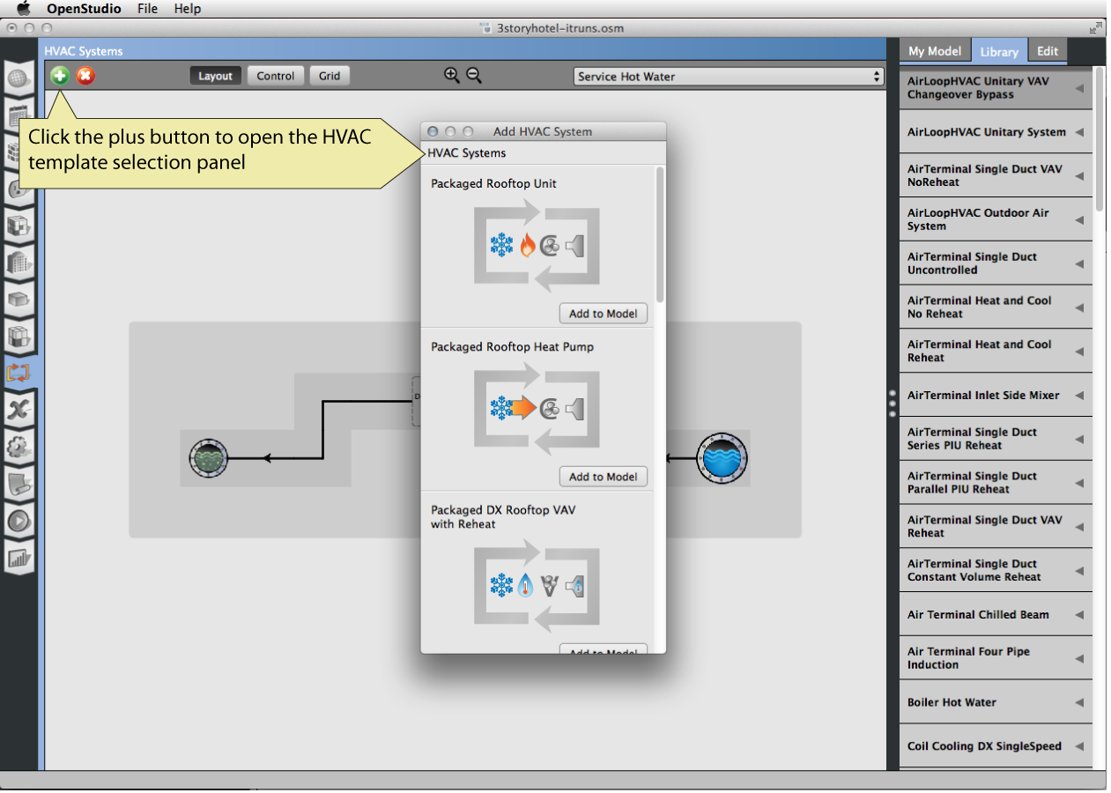Select the blue water mains node in the diagram
Image resolution: width=1111 pixels, height=793 pixels.
722,458
